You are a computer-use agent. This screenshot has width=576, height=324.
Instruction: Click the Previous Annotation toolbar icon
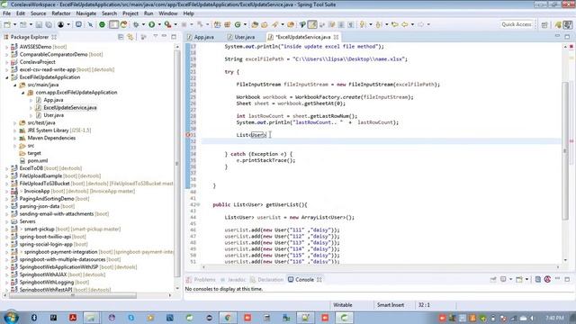(379, 24)
